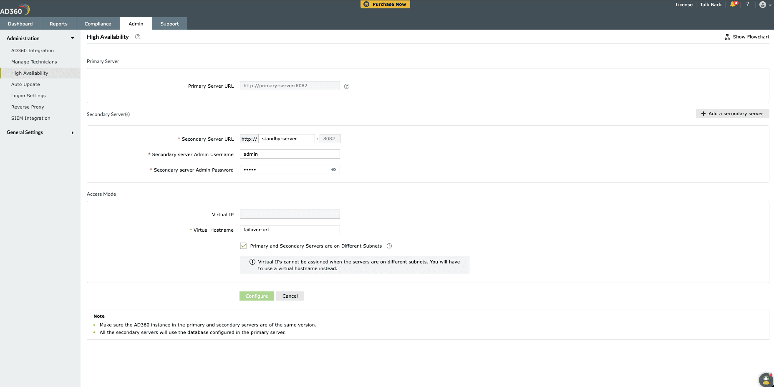Click the info icon about Virtual IPs
Screen dimensions: 774x387
[x=252, y=262]
